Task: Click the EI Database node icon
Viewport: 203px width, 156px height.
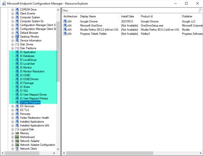Action: coord(17,56)
